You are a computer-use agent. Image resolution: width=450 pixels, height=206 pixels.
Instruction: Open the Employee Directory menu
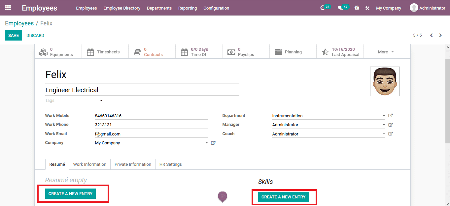(x=122, y=8)
